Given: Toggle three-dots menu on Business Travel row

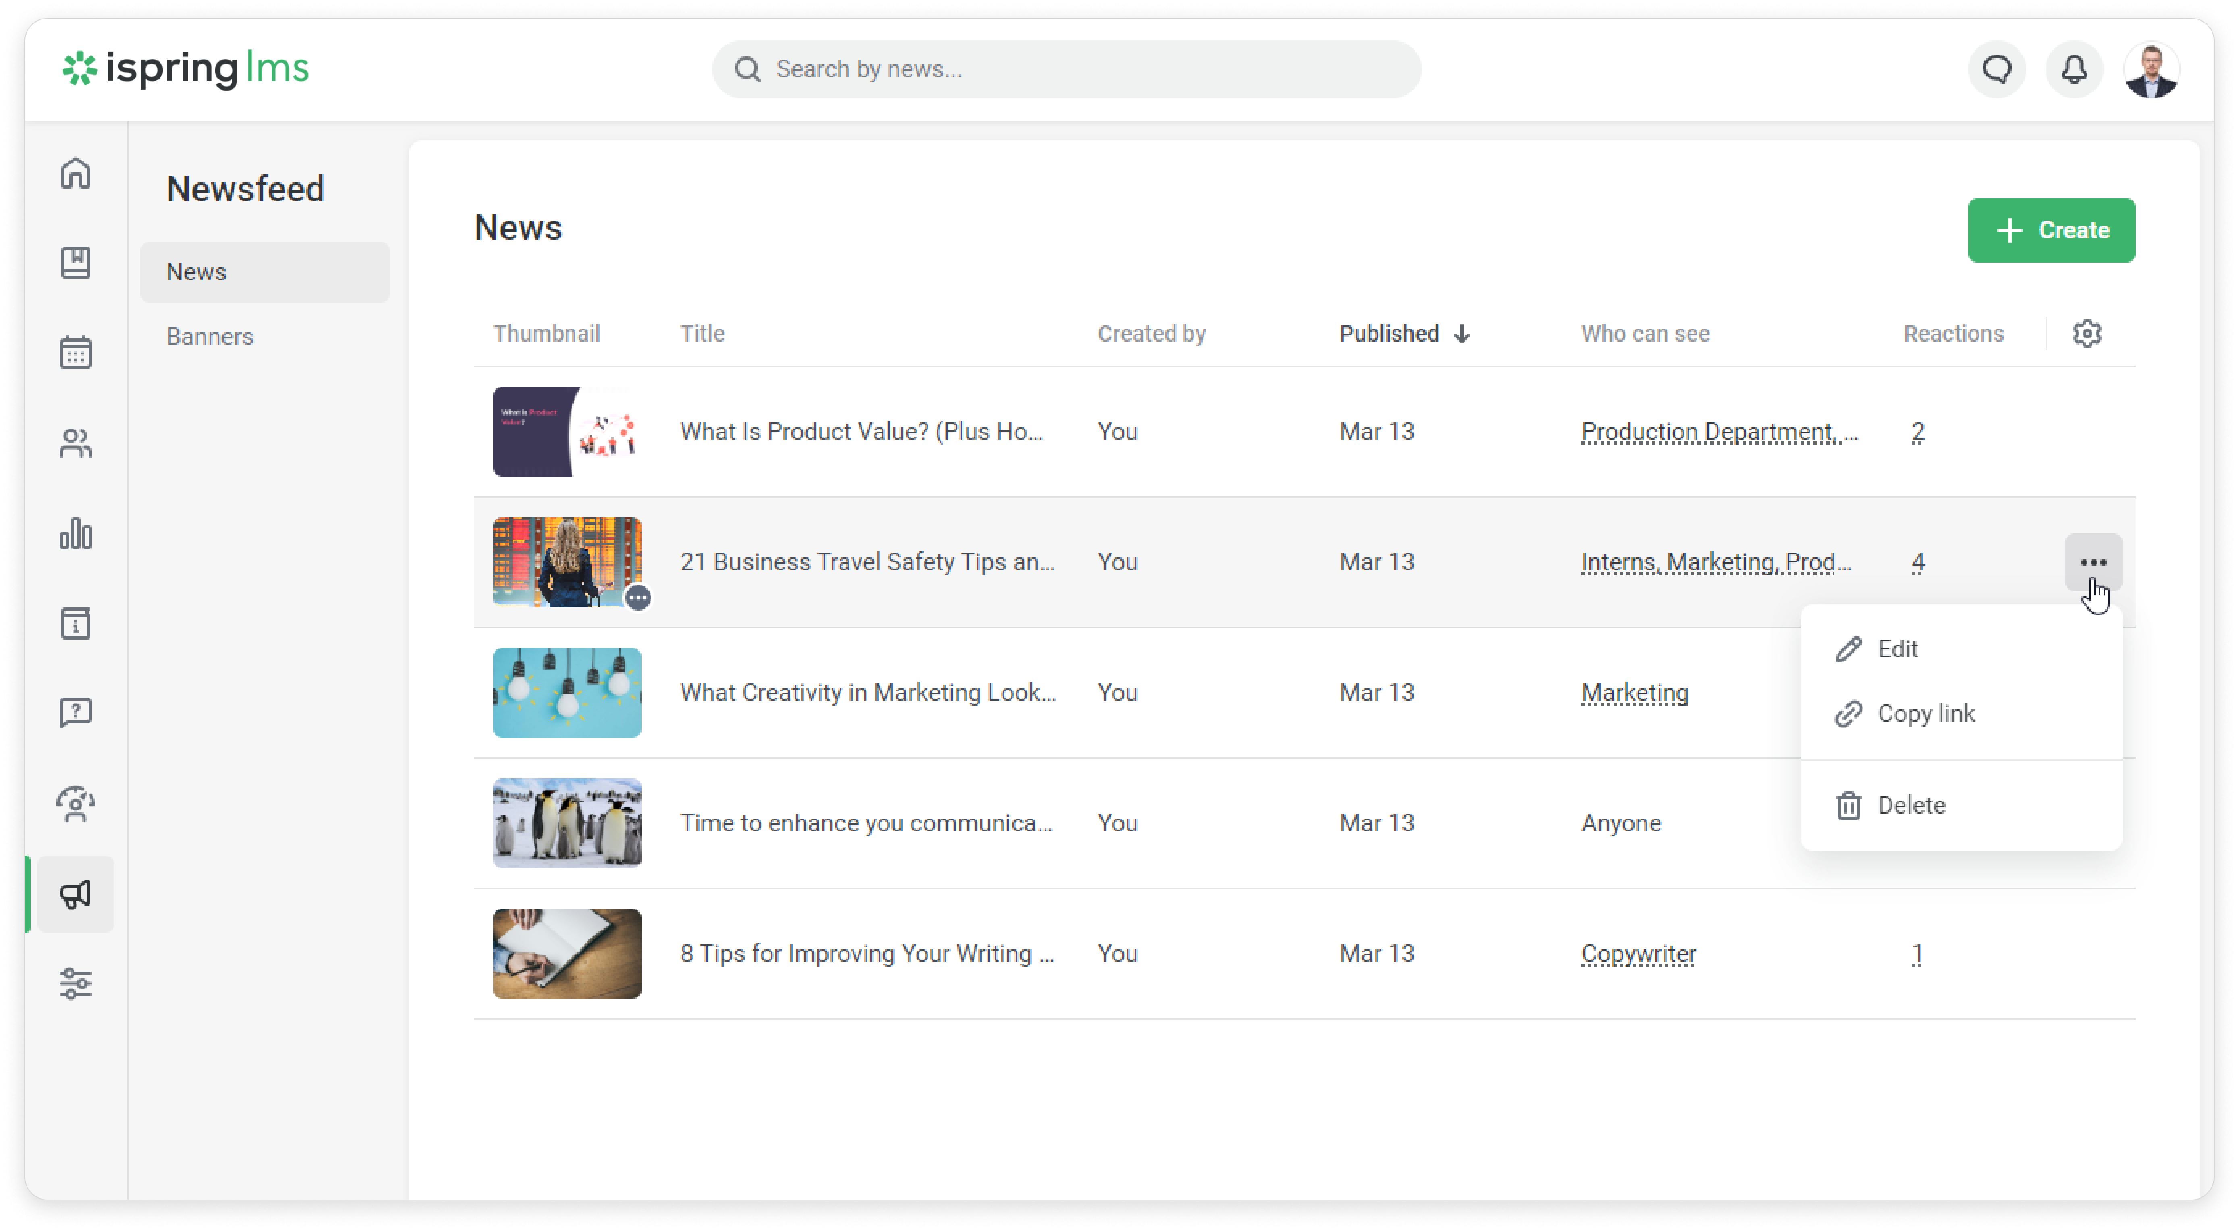Looking at the screenshot, I should tap(2093, 562).
